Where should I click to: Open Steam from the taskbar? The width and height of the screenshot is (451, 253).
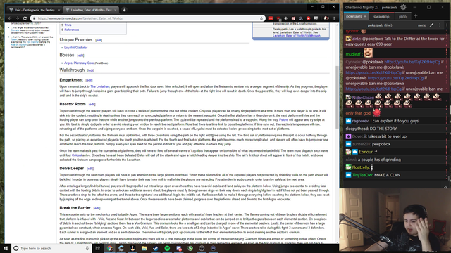(156, 248)
